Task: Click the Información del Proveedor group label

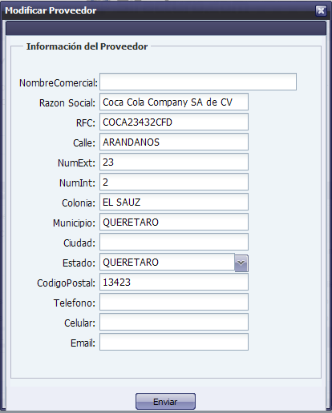Action: point(87,46)
